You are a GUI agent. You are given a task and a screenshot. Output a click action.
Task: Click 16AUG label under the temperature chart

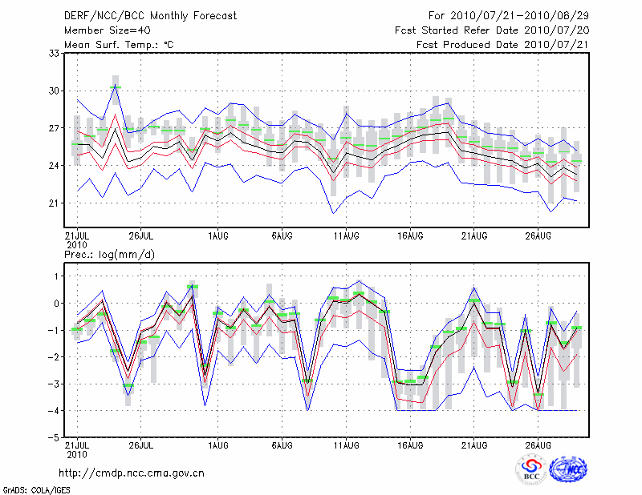[x=410, y=237]
